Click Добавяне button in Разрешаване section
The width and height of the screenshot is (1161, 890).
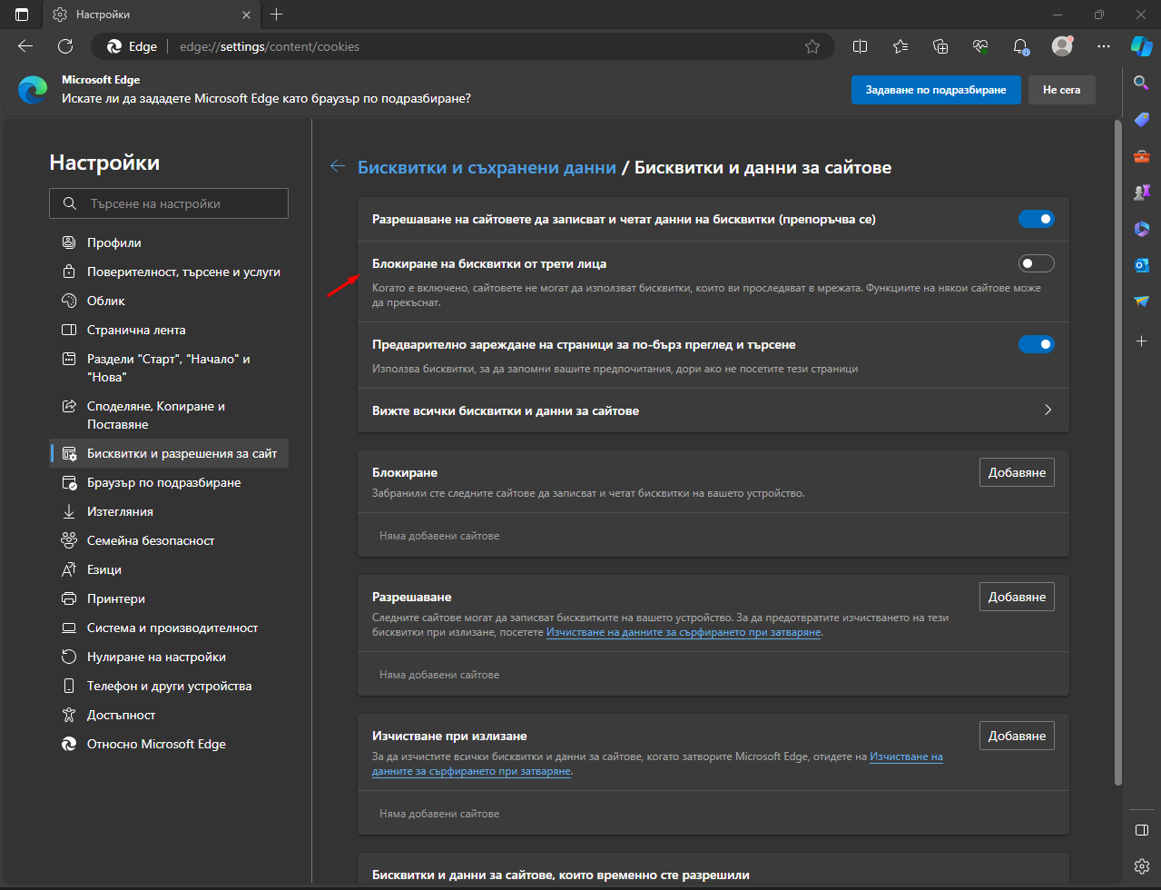(1017, 597)
